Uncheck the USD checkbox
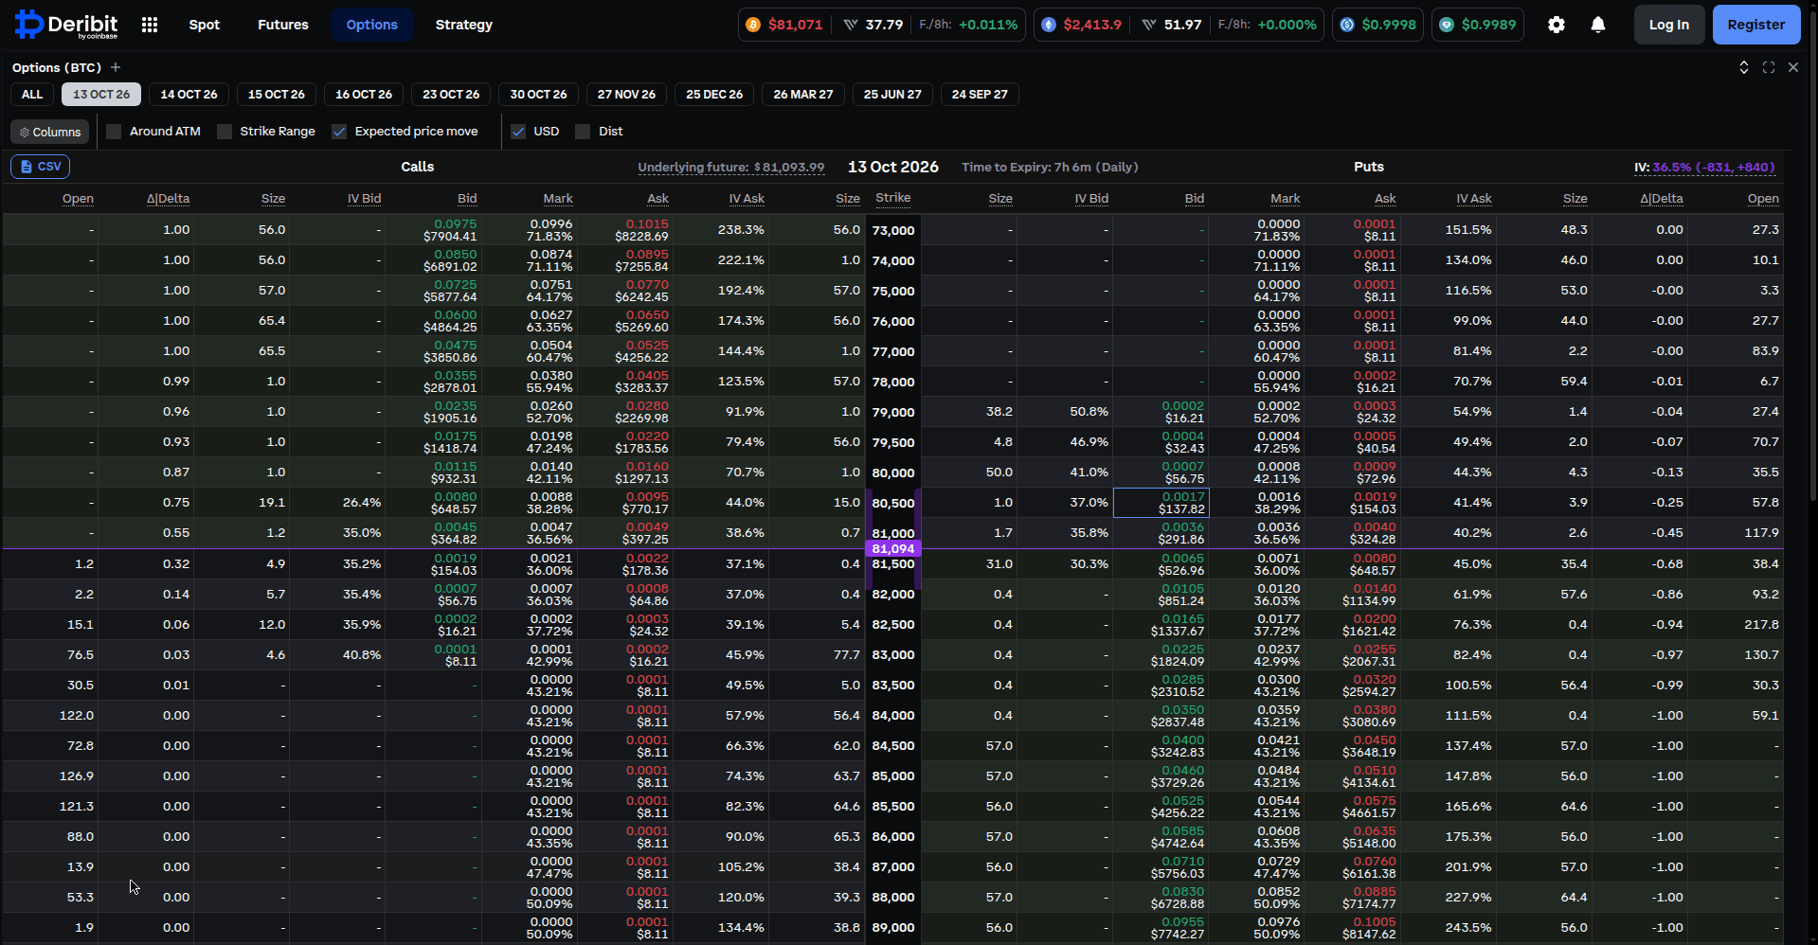 coord(518,132)
